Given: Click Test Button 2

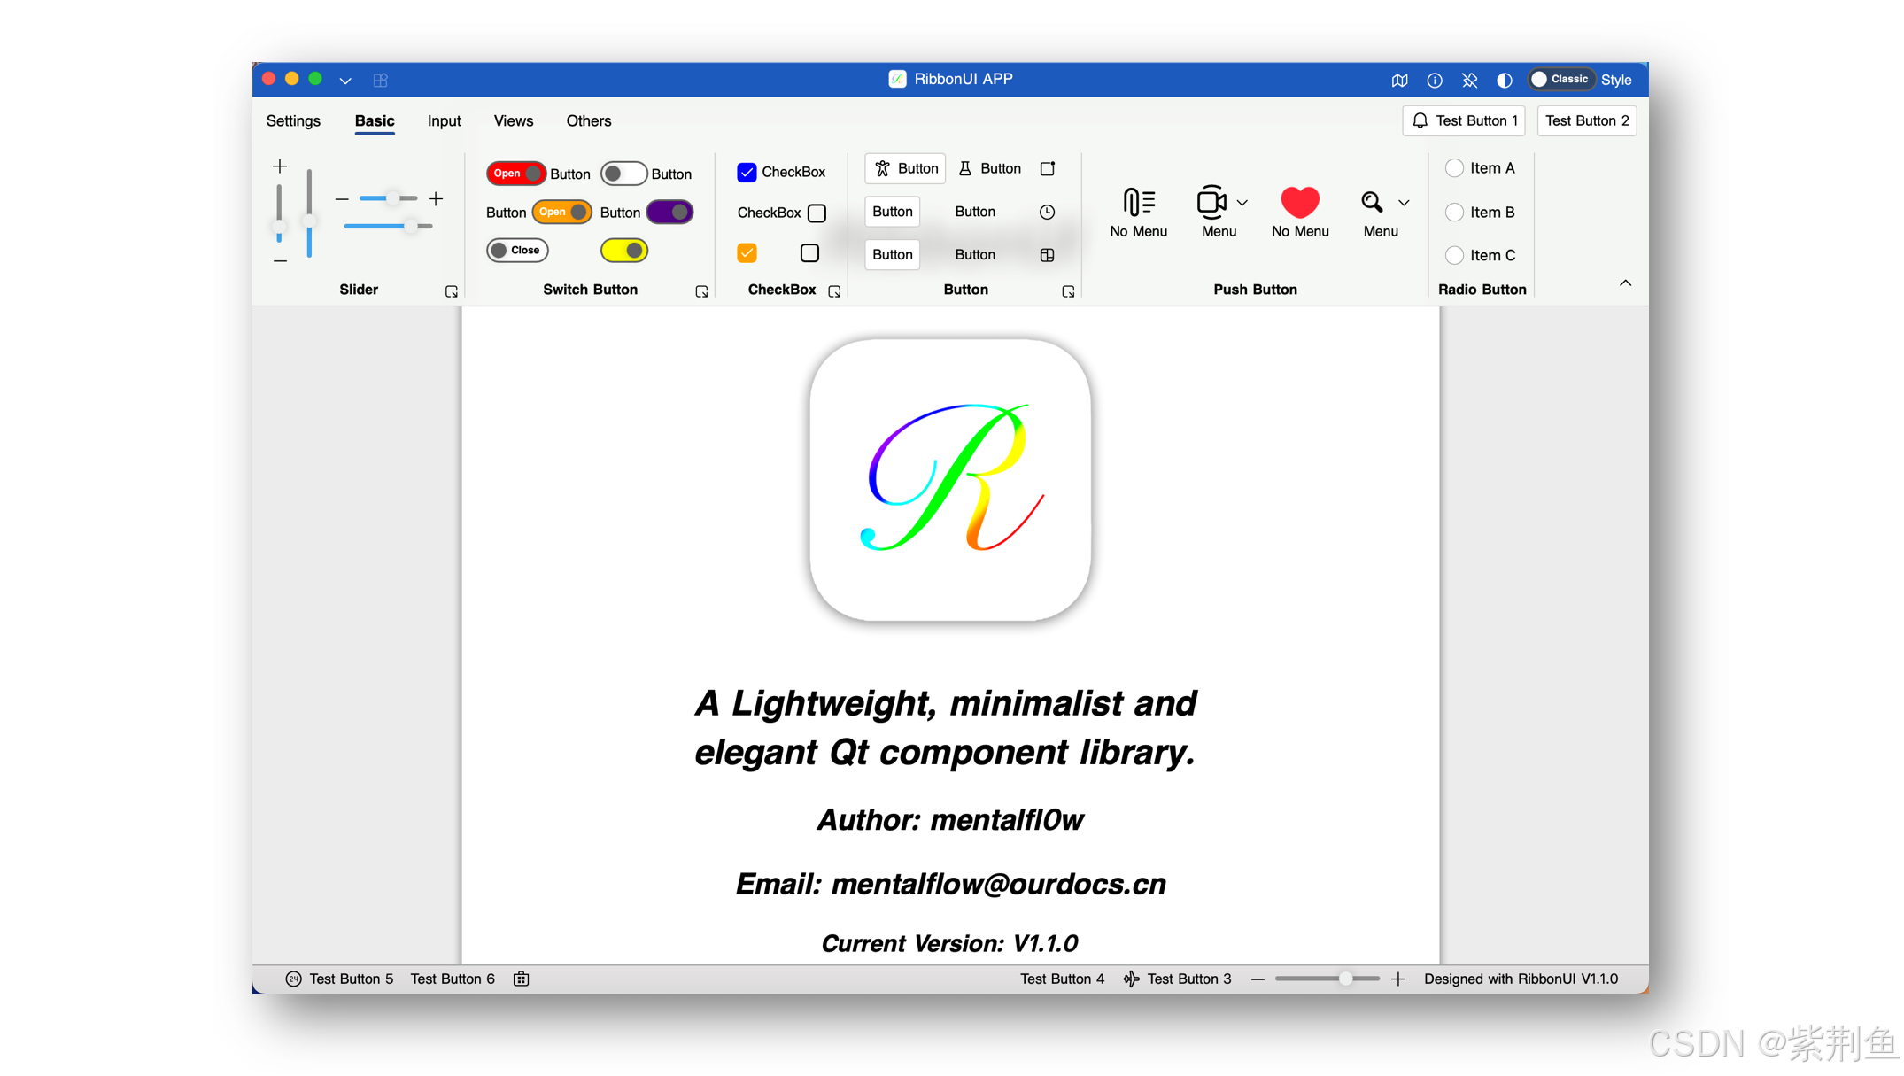Looking at the screenshot, I should coord(1586,120).
